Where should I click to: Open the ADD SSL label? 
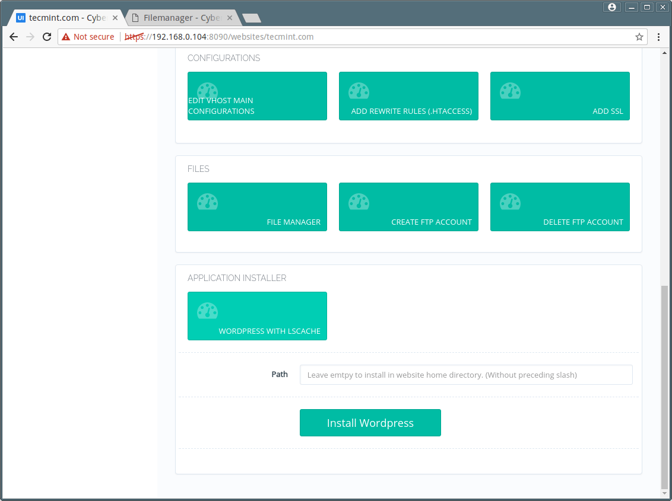(x=608, y=111)
